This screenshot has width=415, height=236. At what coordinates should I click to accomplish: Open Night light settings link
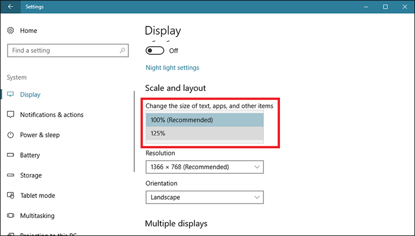coord(172,68)
